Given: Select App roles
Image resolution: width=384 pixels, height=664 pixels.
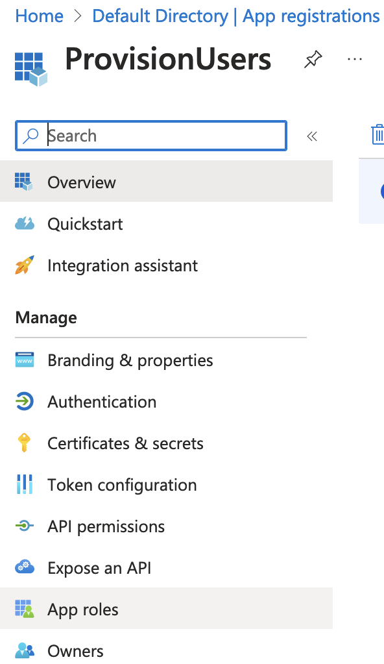Looking at the screenshot, I should click(x=167, y=609).
